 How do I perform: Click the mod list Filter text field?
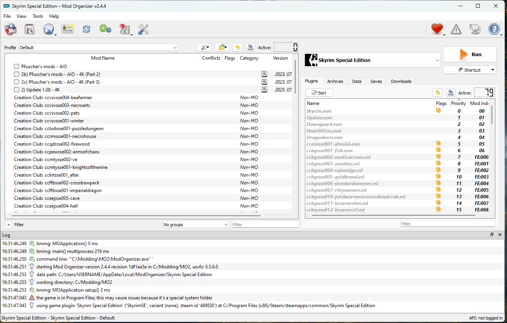[265, 224]
